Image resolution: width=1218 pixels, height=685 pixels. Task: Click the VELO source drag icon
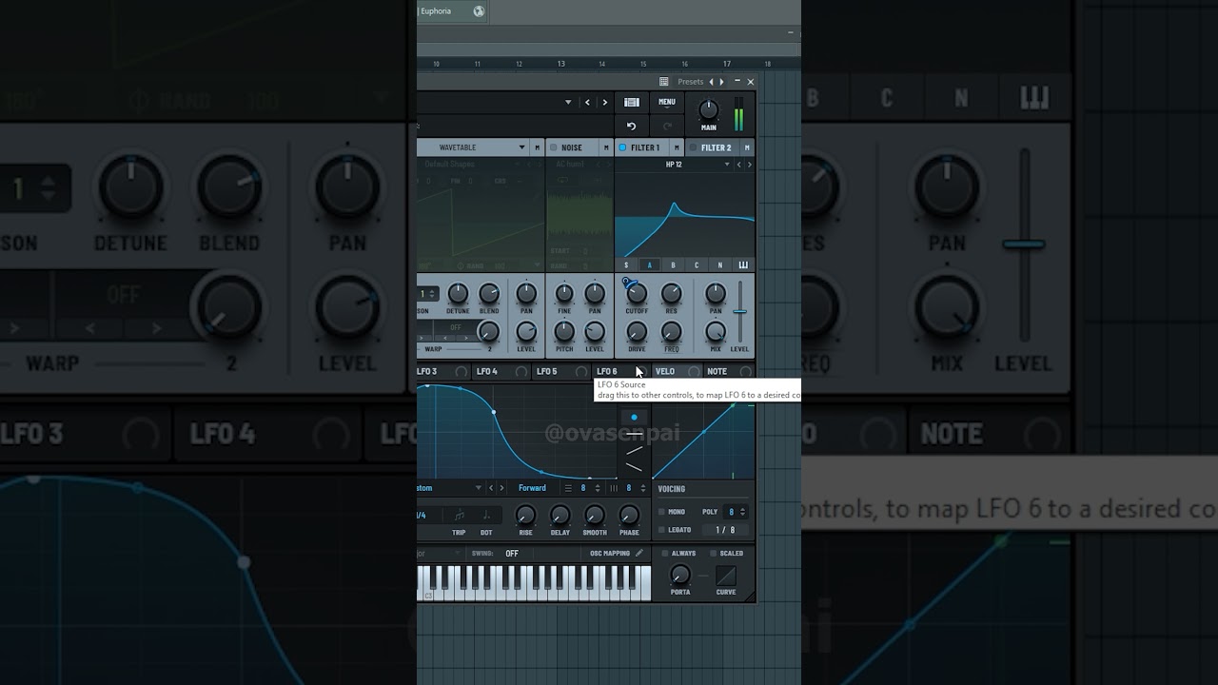pos(694,372)
